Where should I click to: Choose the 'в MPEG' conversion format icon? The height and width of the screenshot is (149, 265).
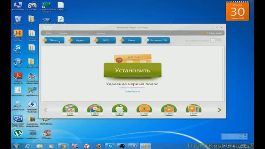coord(169,110)
